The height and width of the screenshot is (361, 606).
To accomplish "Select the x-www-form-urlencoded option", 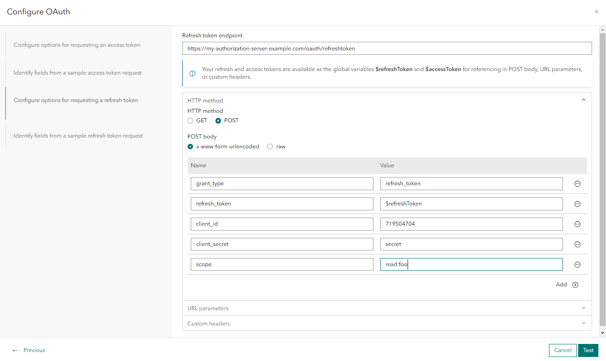I will click(x=190, y=147).
